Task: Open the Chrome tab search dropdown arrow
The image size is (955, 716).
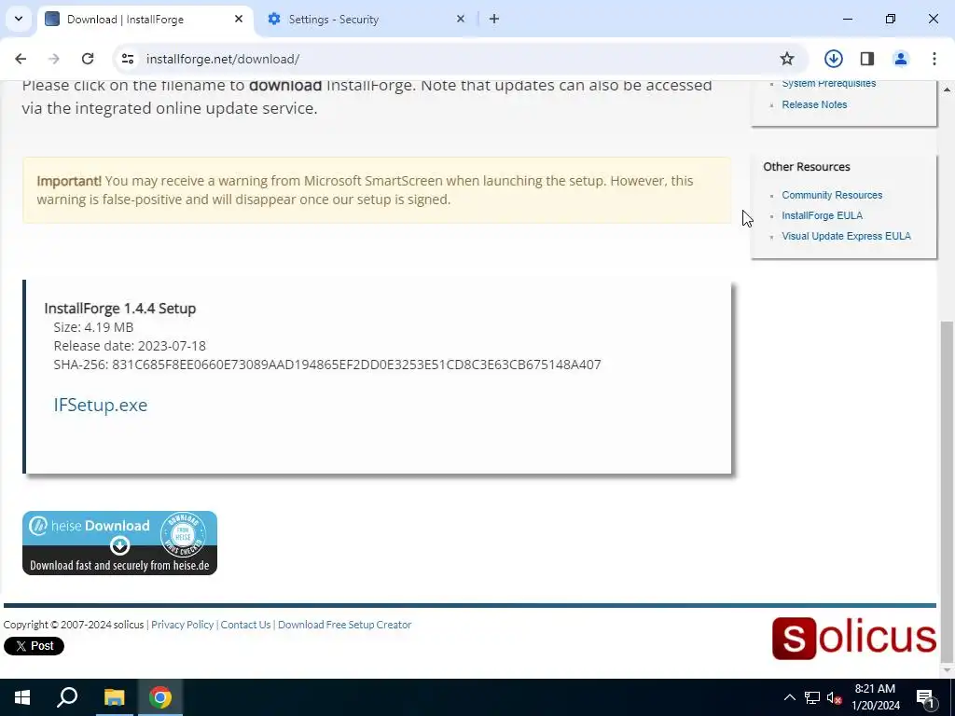Action: [19, 19]
